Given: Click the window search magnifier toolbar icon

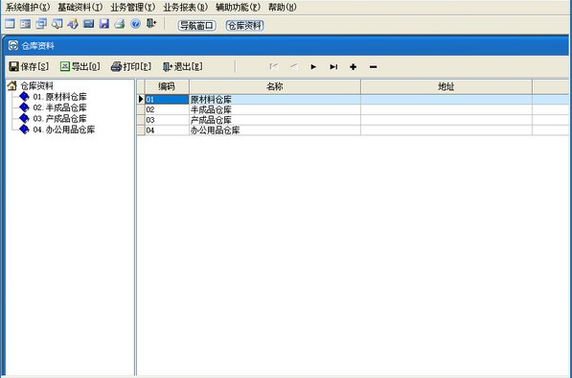Looking at the screenshot, I should (57, 24).
